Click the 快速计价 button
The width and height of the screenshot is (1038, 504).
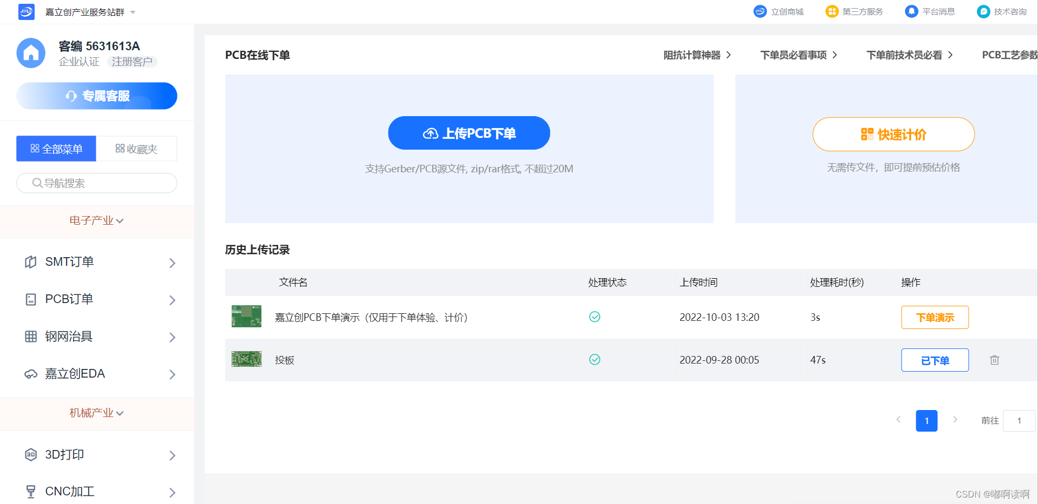point(894,134)
